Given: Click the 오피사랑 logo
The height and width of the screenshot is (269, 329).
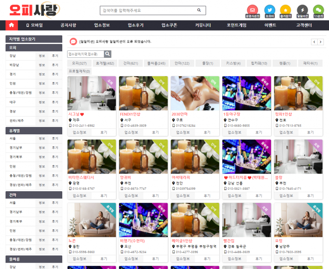Looking at the screenshot, I should 34,11.
